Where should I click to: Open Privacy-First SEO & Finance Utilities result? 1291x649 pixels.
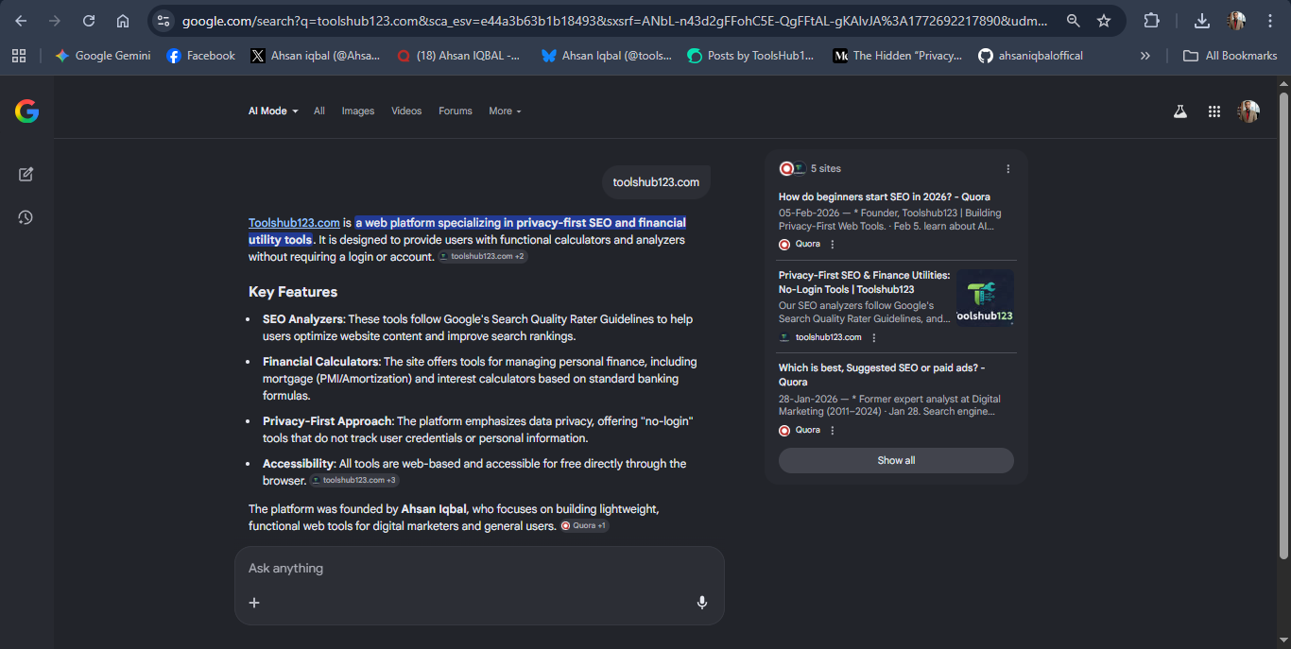coord(864,282)
